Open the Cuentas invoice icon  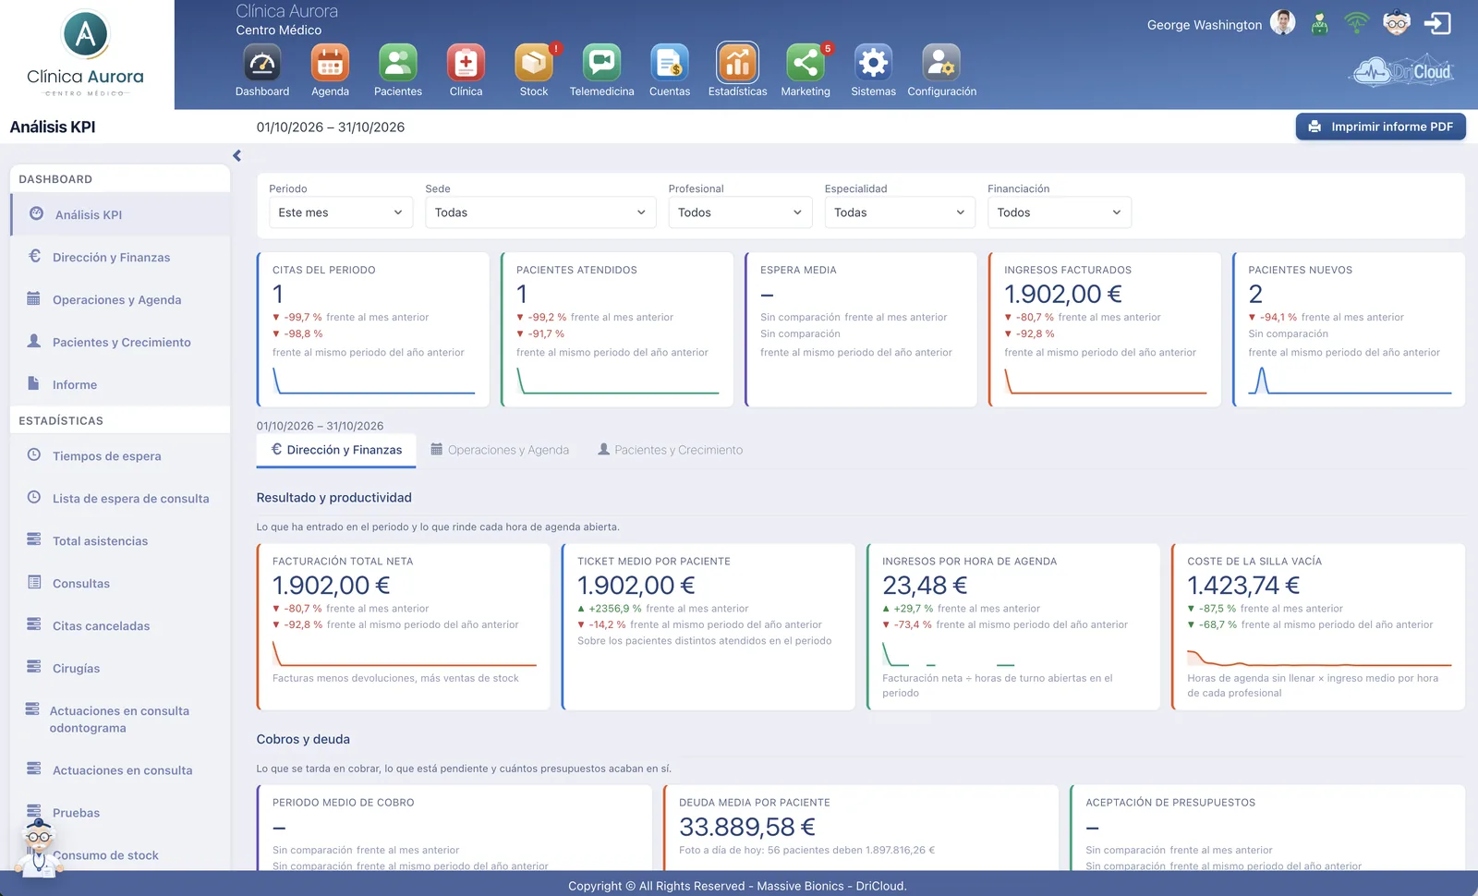(670, 63)
